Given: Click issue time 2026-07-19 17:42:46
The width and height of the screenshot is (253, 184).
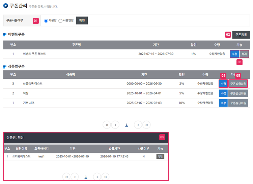Looking at the screenshot, I should (x=114, y=156).
